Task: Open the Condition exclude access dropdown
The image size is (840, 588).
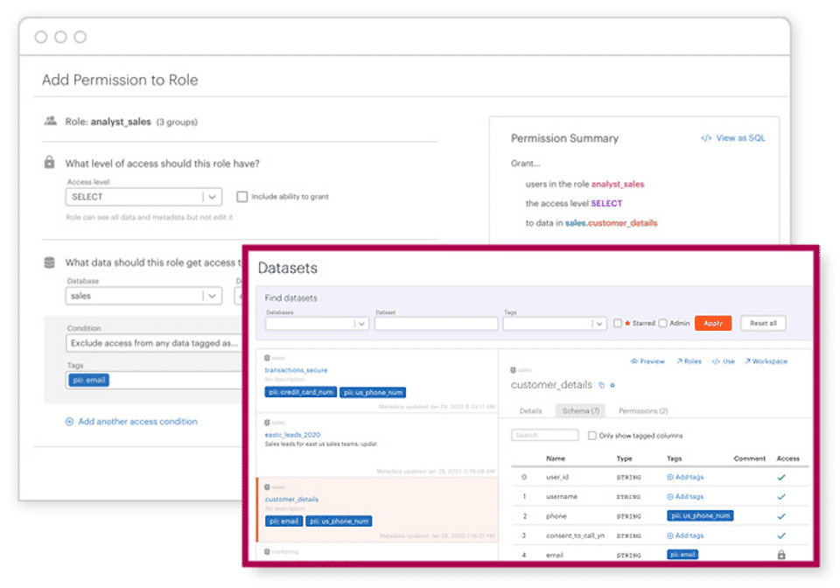Action: coord(156,343)
